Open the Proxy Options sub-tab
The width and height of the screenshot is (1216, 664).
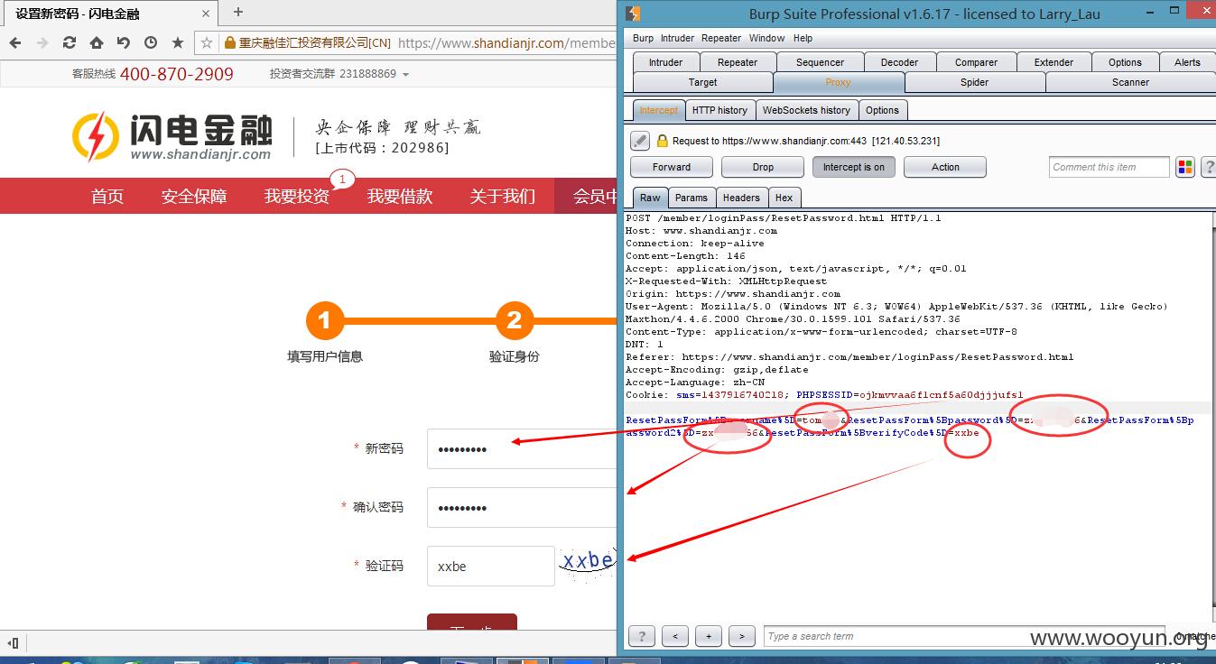[882, 110]
